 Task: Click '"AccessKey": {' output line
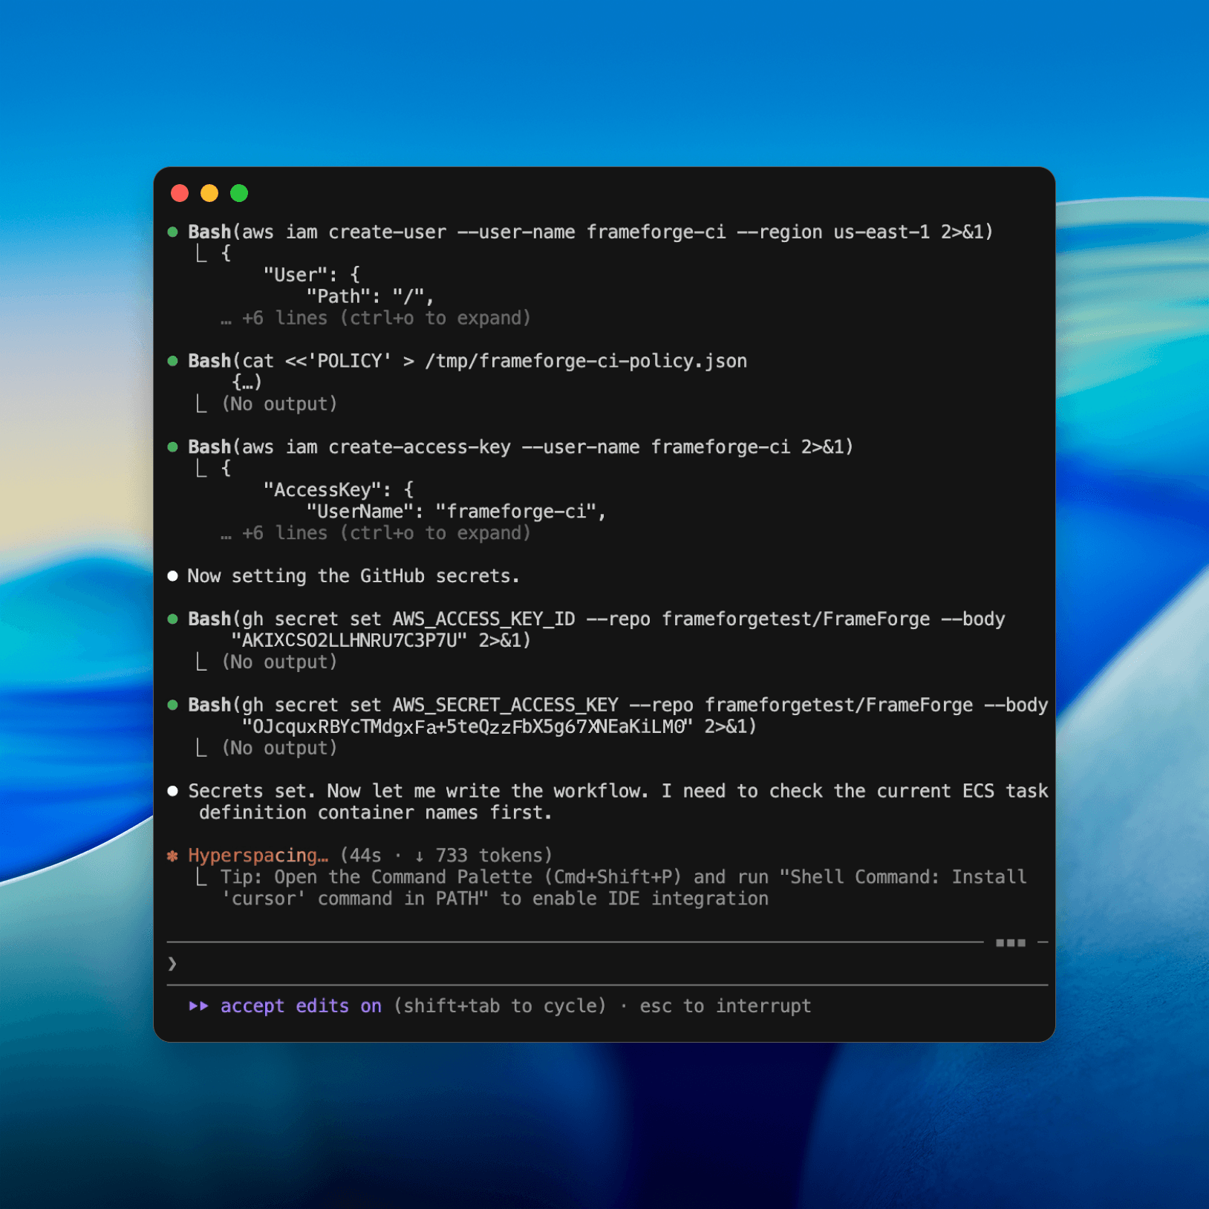pyautogui.click(x=339, y=490)
